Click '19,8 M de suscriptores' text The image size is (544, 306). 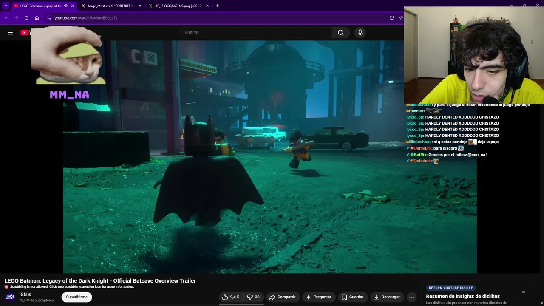37,300
